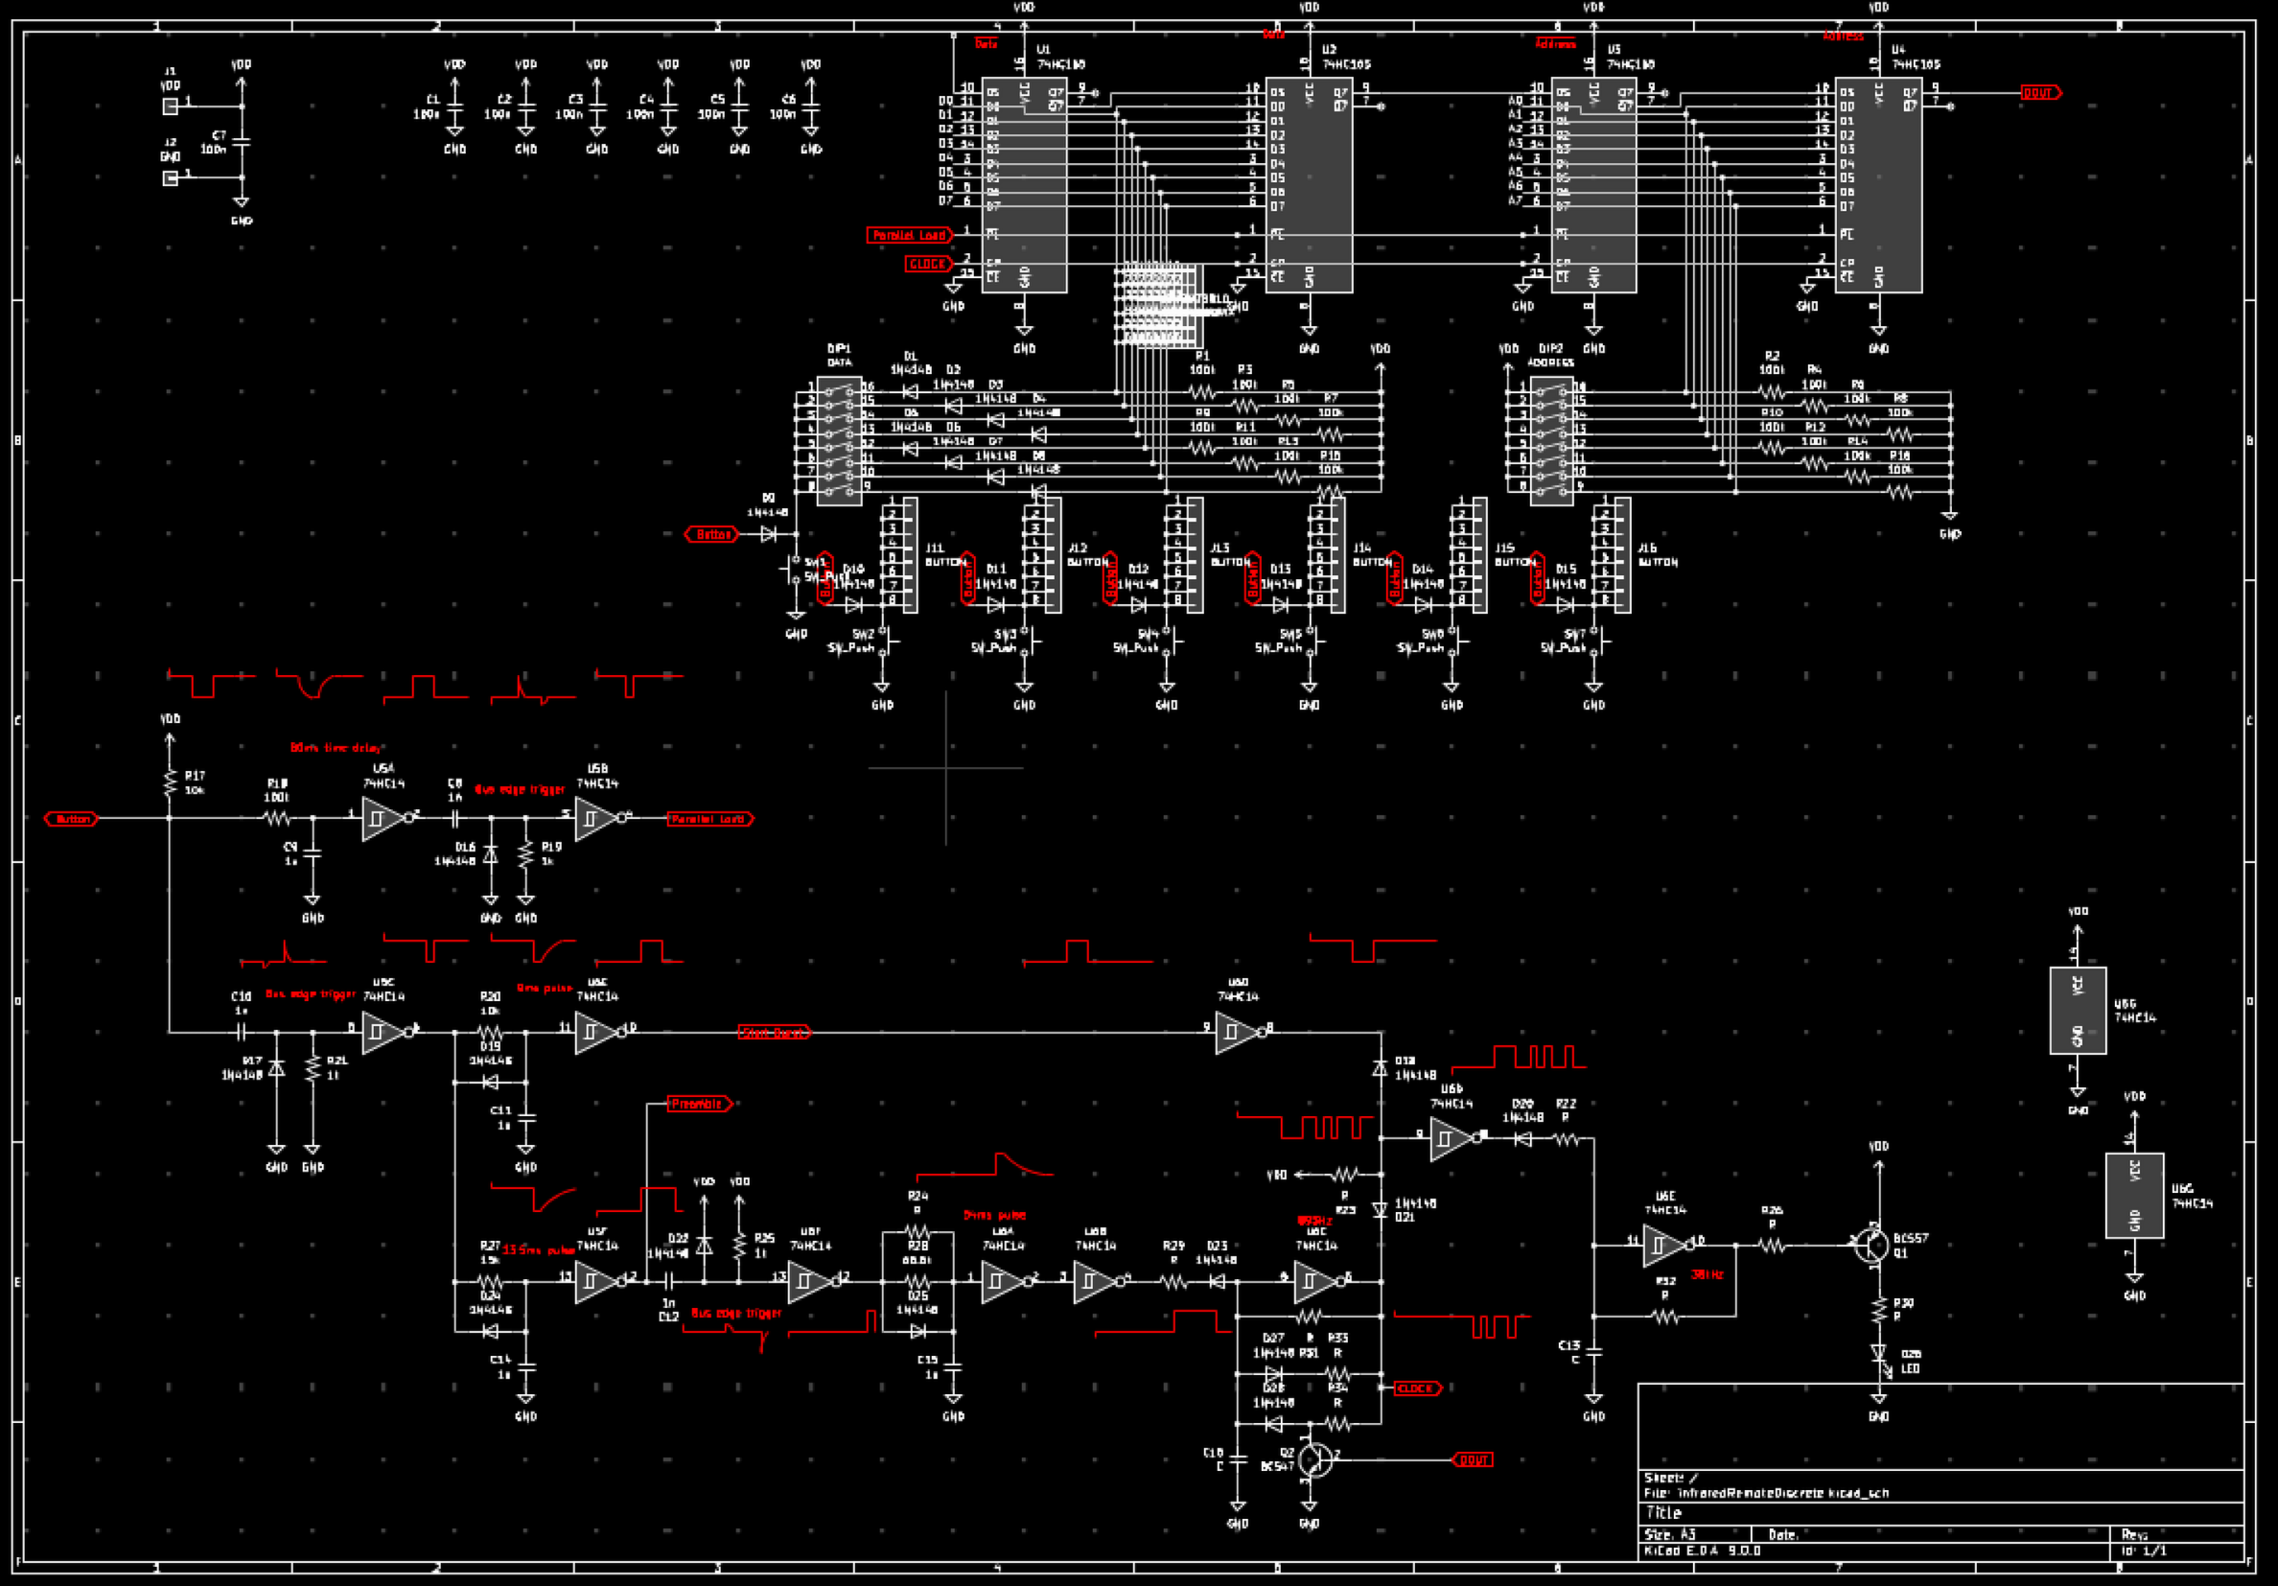Click CLOCK label at U1 CP pin
The height and width of the screenshot is (1586, 2278).
929,264
